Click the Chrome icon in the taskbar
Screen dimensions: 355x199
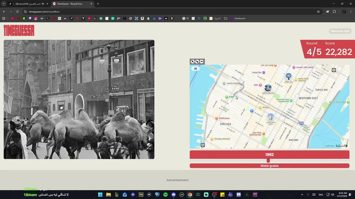(190, 195)
